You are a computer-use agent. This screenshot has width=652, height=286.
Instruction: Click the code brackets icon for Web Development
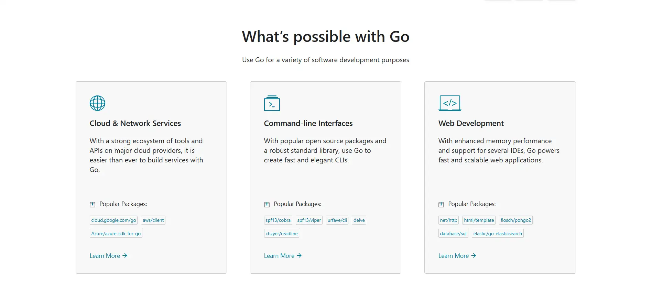click(449, 103)
